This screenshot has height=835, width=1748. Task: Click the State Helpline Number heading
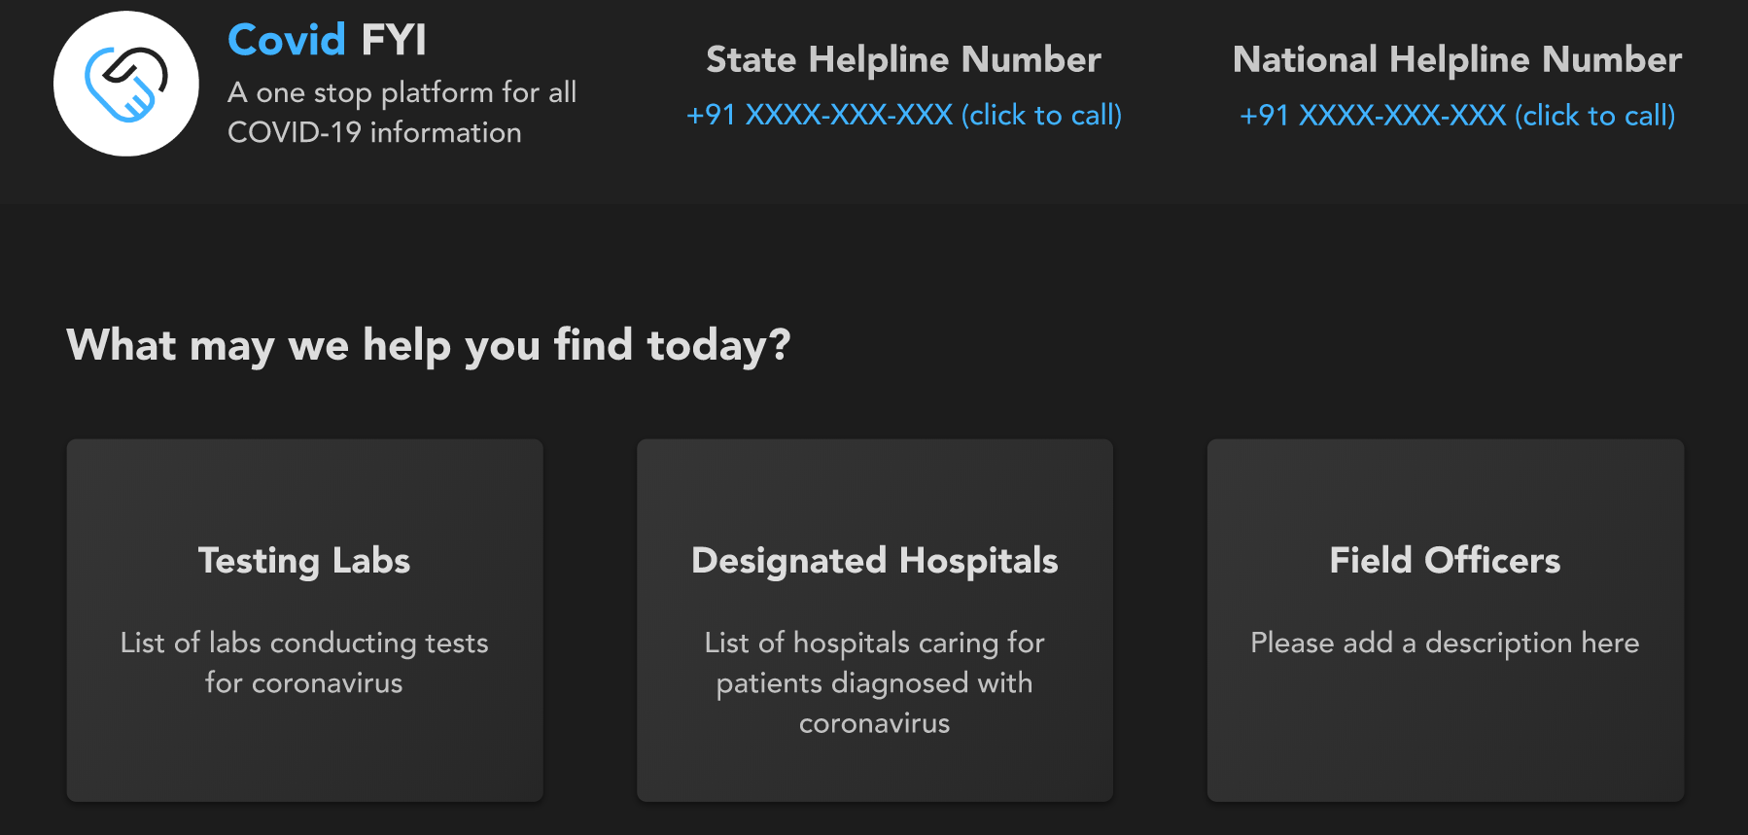[x=903, y=60]
